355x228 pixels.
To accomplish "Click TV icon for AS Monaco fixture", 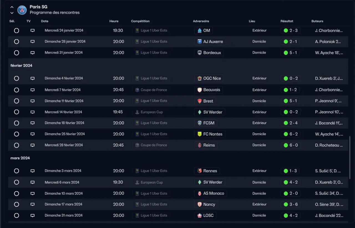I will (x=32, y=193).
